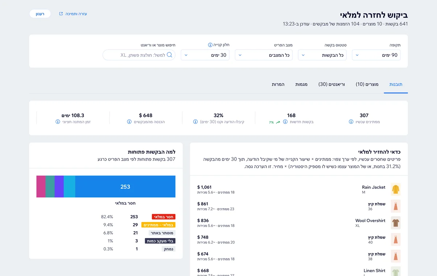Open the שמלת קיץ size 38 thumbnail

pos(395,256)
